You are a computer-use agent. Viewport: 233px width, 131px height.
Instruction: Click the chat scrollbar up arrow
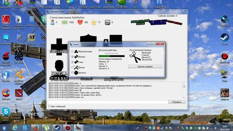[183, 83]
